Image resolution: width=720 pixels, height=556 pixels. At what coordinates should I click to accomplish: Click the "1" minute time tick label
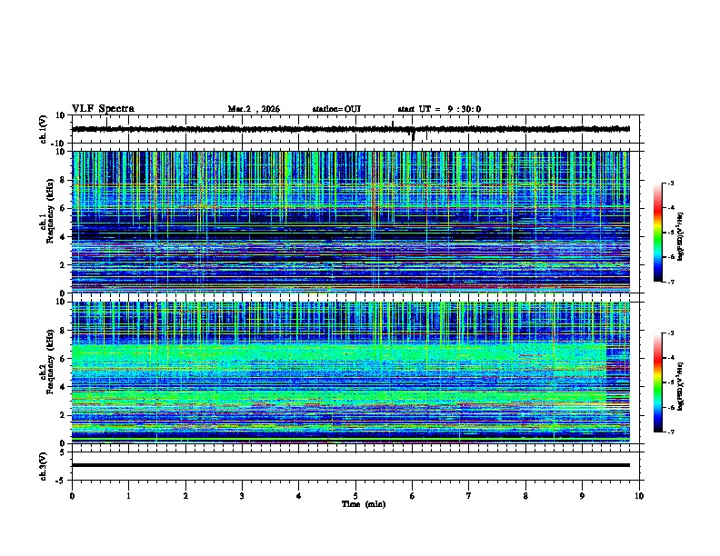[x=128, y=496]
